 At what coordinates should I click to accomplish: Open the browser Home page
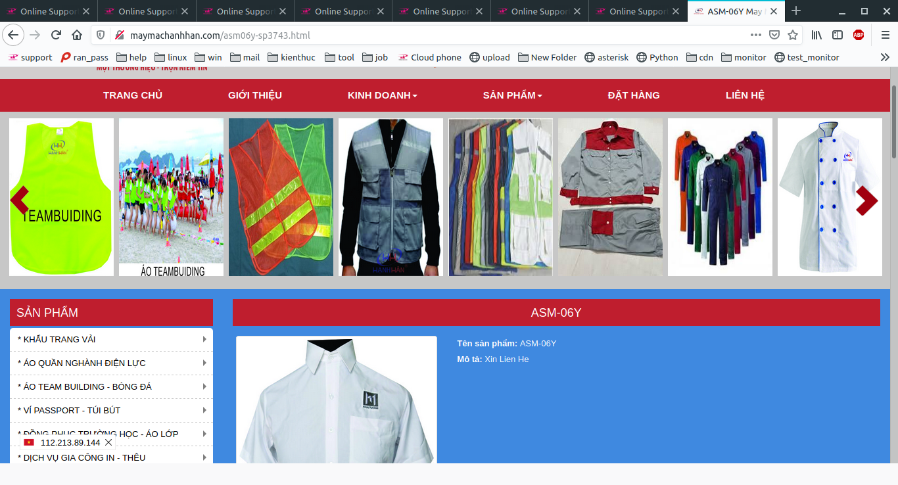click(77, 35)
